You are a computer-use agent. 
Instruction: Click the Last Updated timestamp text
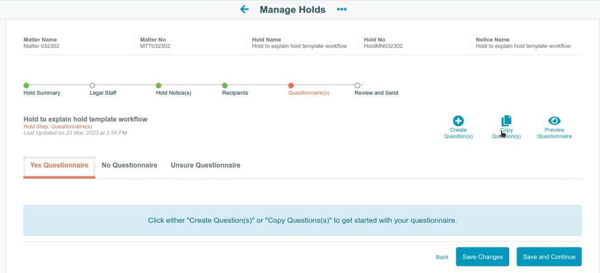[x=75, y=133]
